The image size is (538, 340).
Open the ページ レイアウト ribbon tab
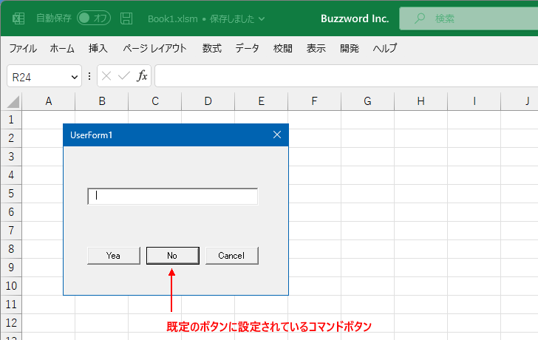tap(154, 48)
